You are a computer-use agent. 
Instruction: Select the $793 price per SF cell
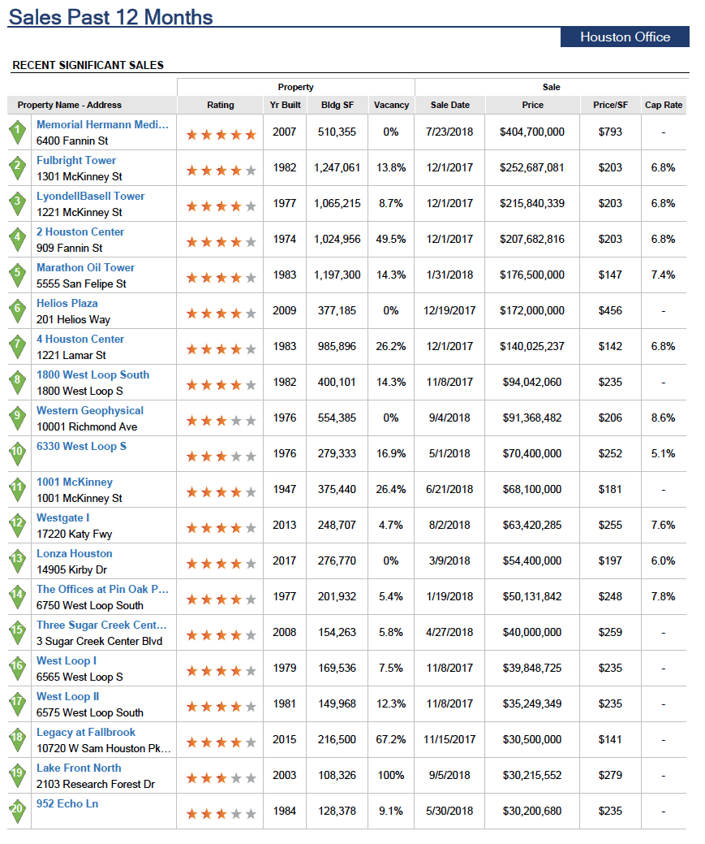click(610, 132)
